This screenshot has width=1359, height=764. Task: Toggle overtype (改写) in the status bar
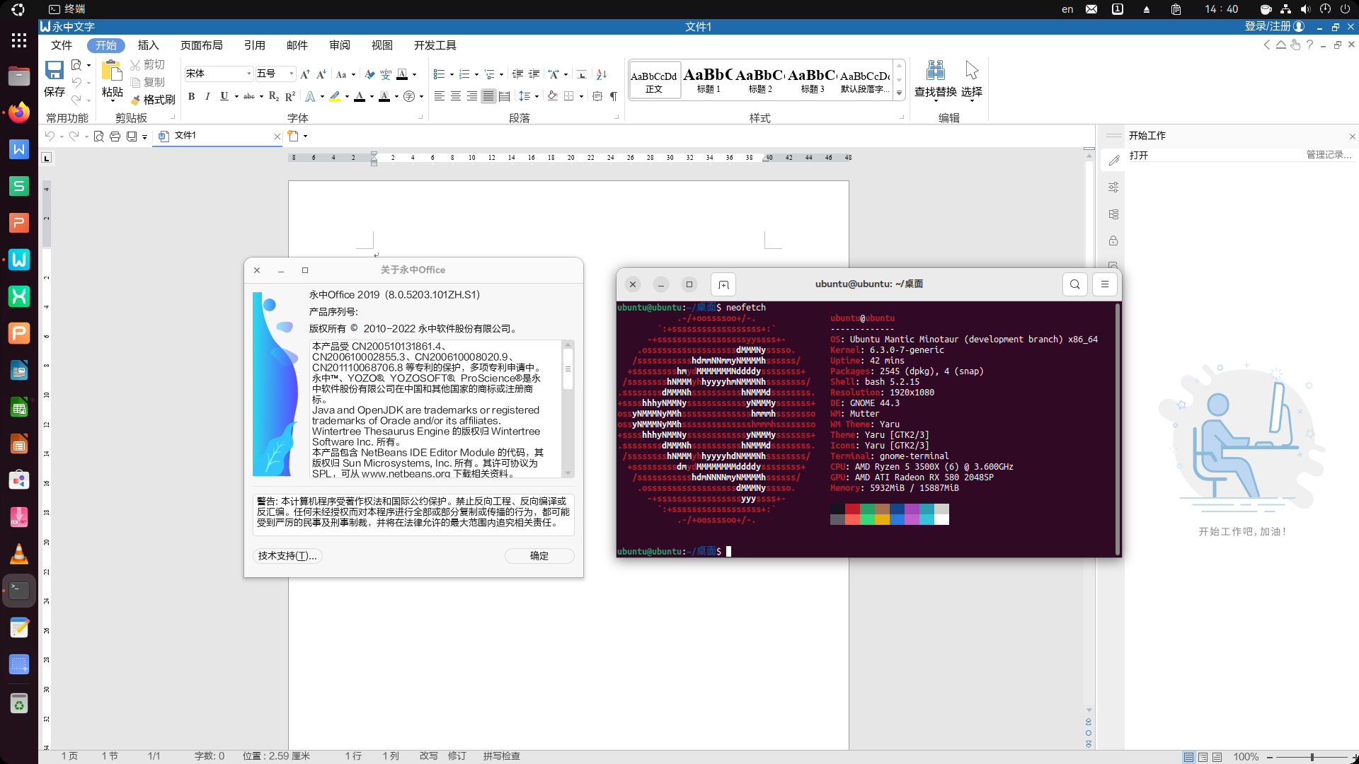pyautogui.click(x=428, y=756)
